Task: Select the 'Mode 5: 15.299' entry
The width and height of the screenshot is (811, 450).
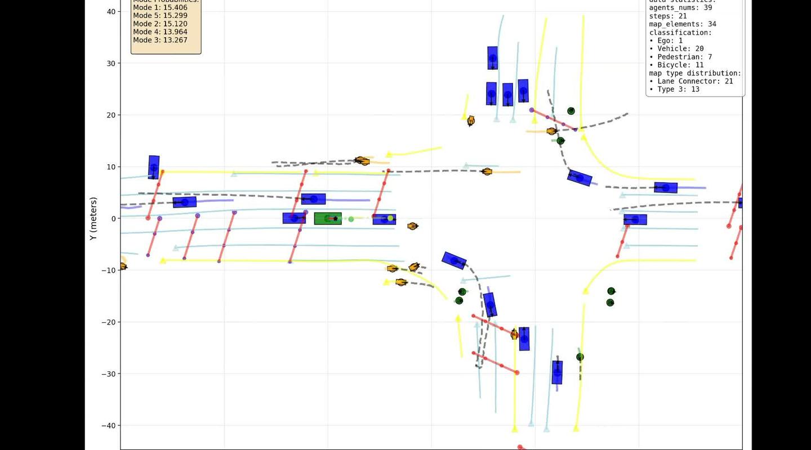Action: point(161,16)
